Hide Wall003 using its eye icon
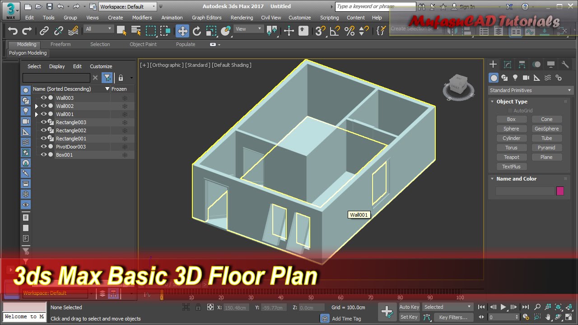The width and height of the screenshot is (578, 325). click(x=44, y=98)
